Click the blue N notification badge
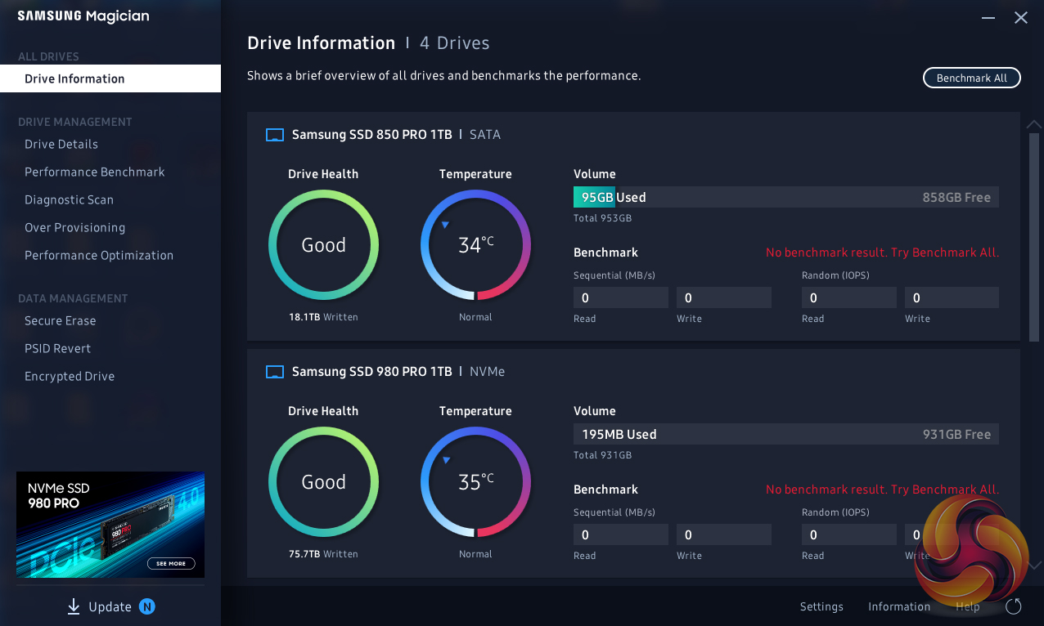 [146, 606]
